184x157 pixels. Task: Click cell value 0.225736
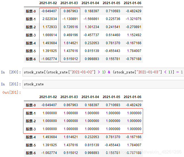click(x=113, y=19)
